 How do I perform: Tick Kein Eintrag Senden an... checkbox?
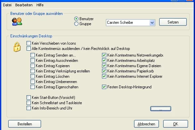click(32, 55)
